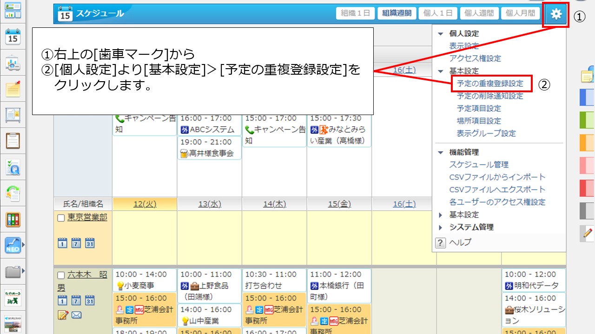The width and height of the screenshot is (595, 334).
Task: Choose CSVファイルからインポート menu item
Action: (x=497, y=177)
